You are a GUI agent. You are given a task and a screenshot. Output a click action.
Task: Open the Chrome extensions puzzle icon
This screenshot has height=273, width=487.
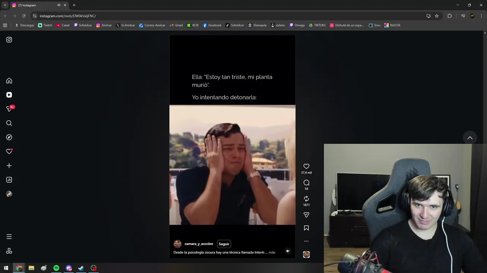coord(449,16)
